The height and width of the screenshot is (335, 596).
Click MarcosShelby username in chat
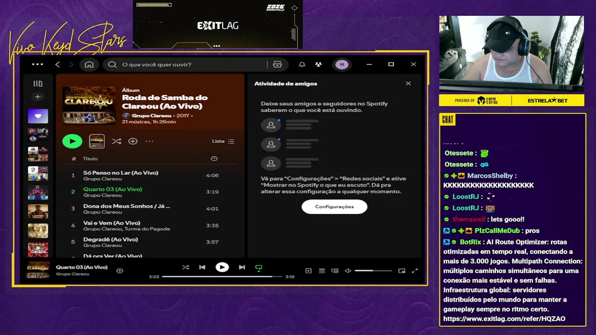490,176
